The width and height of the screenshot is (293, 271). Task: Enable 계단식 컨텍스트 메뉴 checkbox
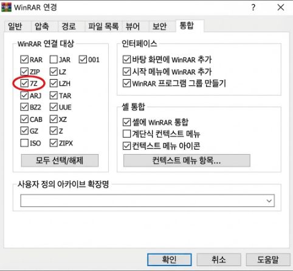click(x=126, y=134)
